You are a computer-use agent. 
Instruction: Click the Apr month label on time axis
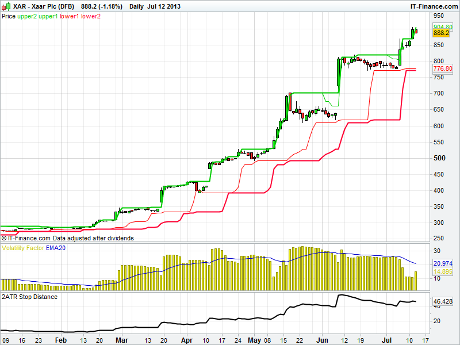[x=187, y=340]
